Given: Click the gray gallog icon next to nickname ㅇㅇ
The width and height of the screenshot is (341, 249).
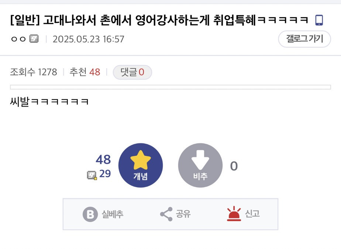Looking at the screenshot, I should coord(34,39).
